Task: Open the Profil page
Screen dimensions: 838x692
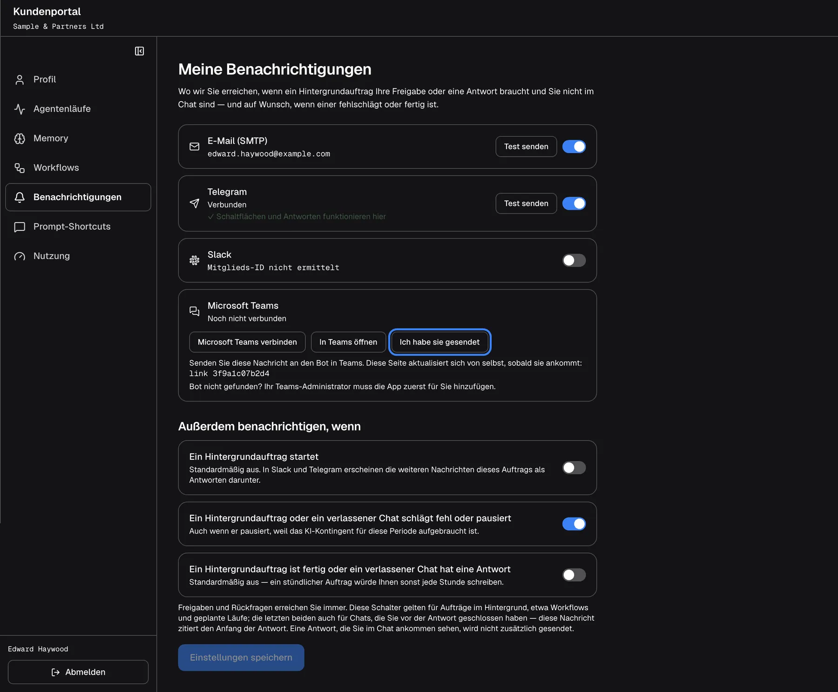Action: click(x=78, y=80)
